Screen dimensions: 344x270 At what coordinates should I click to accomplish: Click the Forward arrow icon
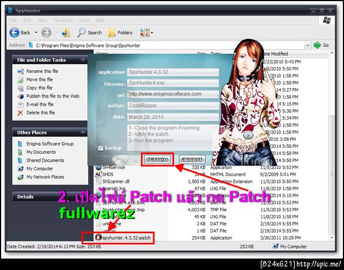click(x=46, y=33)
